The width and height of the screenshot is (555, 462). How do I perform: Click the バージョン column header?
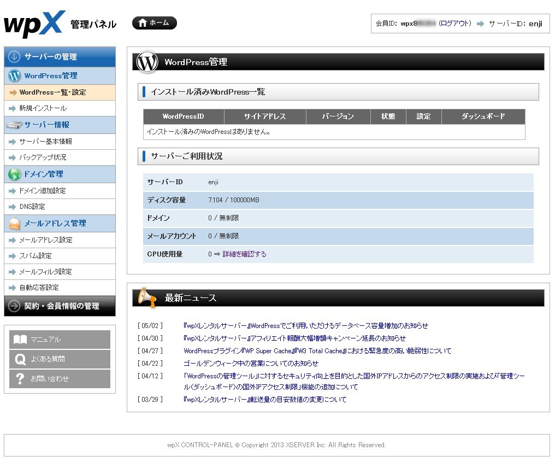(x=338, y=116)
